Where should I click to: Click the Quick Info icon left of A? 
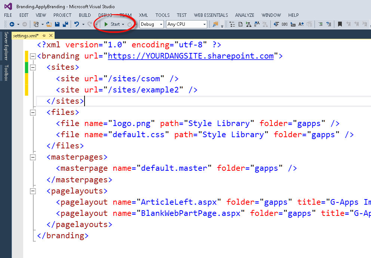[x=293, y=24]
